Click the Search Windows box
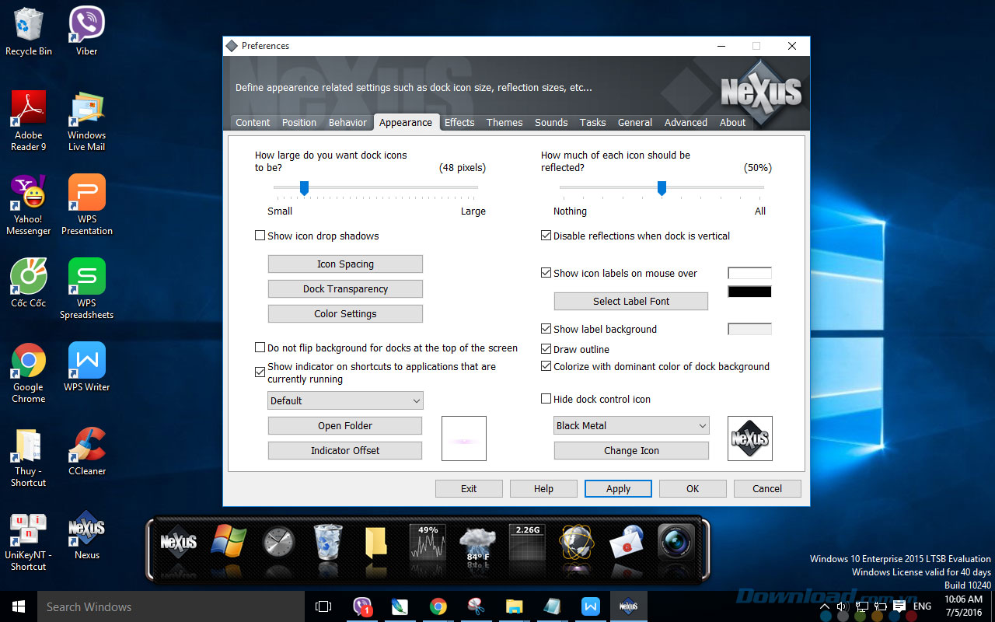The height and width of the screenshot is (622, 995). [x=171, y=606]
